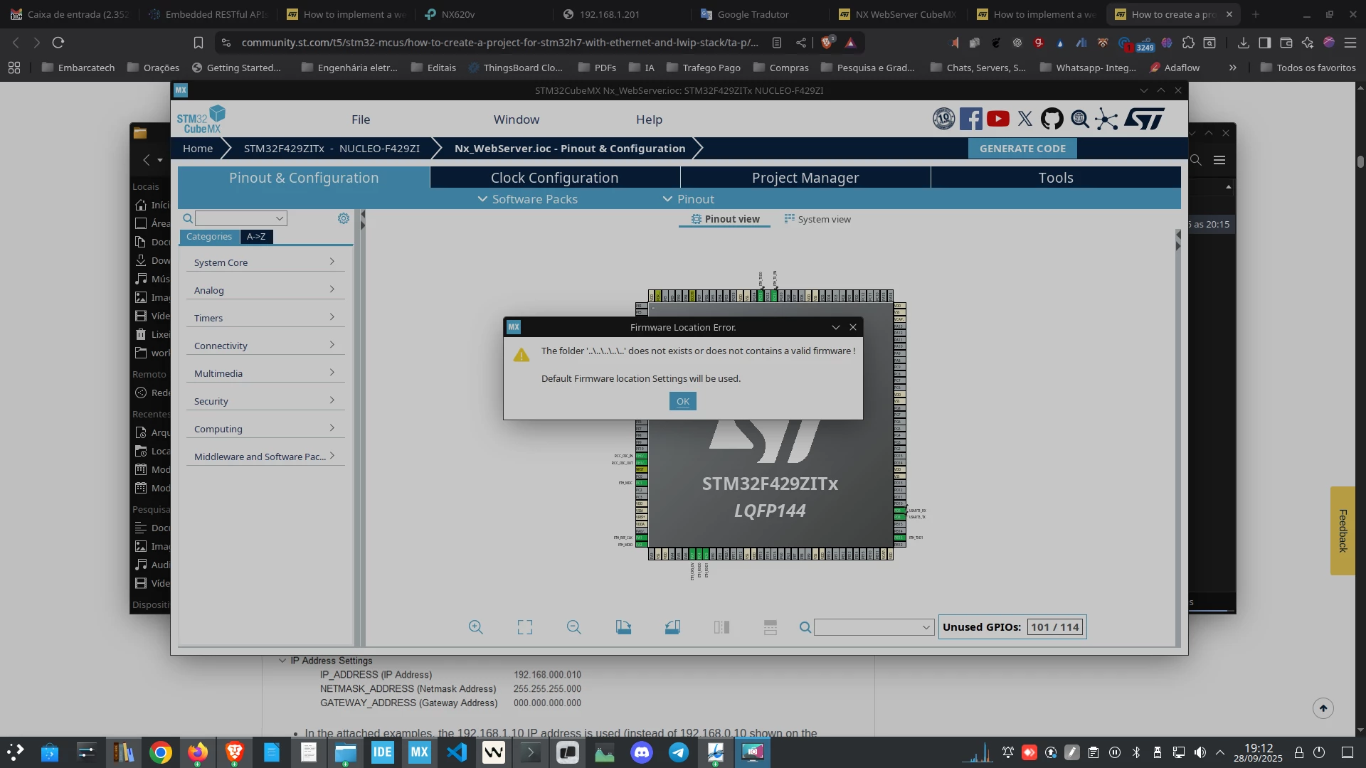Click the zoom in magnifier icon
Viewport: 1366px width, 768px height.
(x=476, y=626)
